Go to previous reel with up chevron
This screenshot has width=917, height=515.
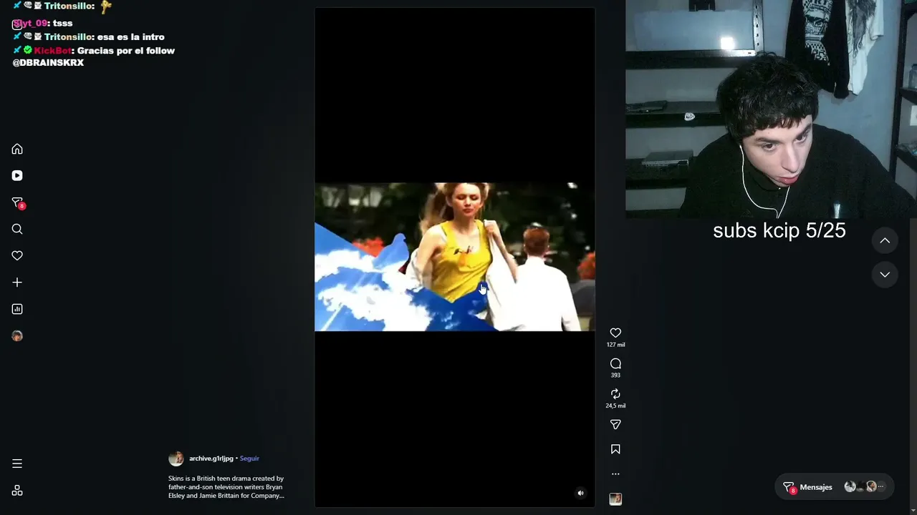(885, 241)
